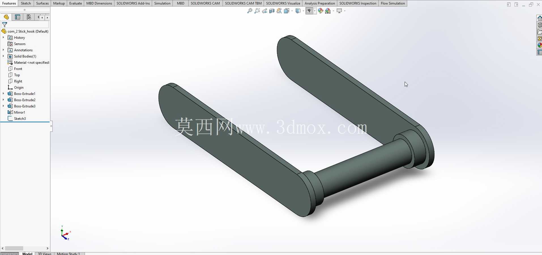This screenshot has width=542, height=255.
Task: Click the Zoom to Fit icon
Action: [249, 11]
